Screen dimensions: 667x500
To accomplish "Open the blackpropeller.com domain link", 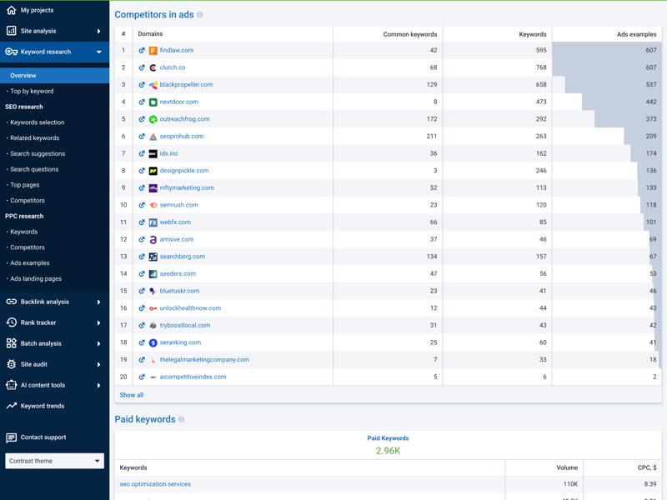I will click(x=186, y=85).
